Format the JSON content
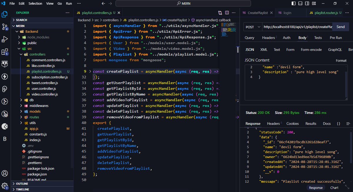This screenshot has height=192, width=353. (x=341, y=61)
